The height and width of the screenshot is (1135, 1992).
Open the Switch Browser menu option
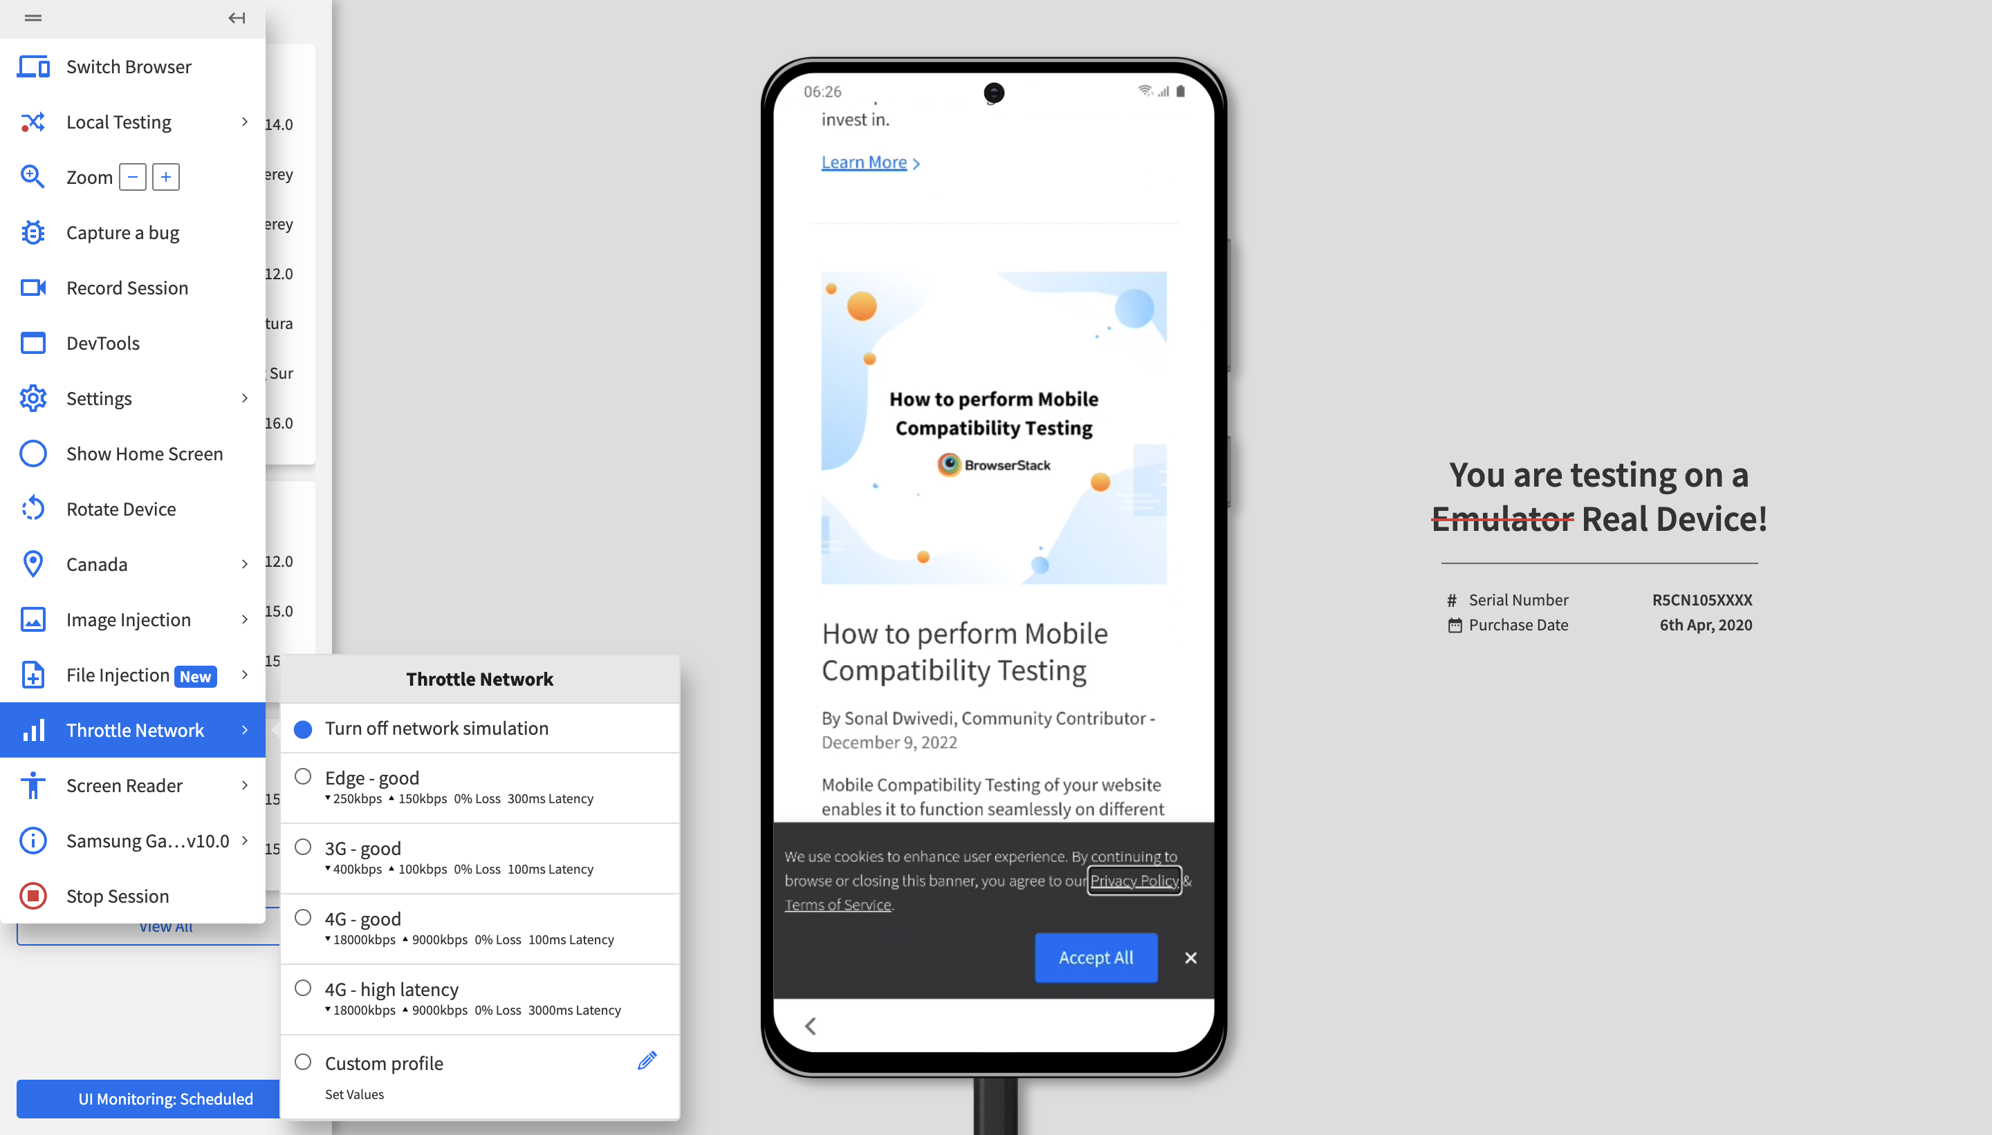[x=130, y=66]
